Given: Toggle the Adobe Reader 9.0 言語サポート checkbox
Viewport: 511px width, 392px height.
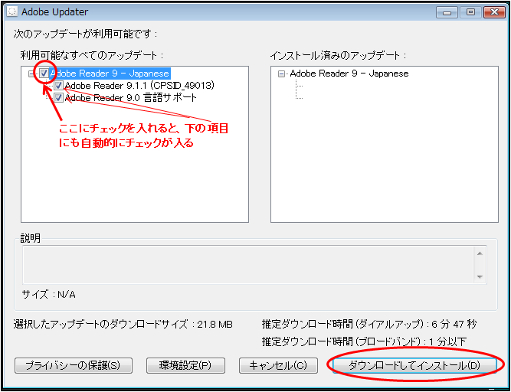Looking at the screenshot, I should 59,97.
